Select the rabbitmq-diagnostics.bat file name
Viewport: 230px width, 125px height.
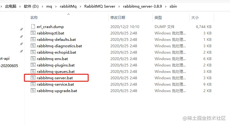click(x=59, y=46)
